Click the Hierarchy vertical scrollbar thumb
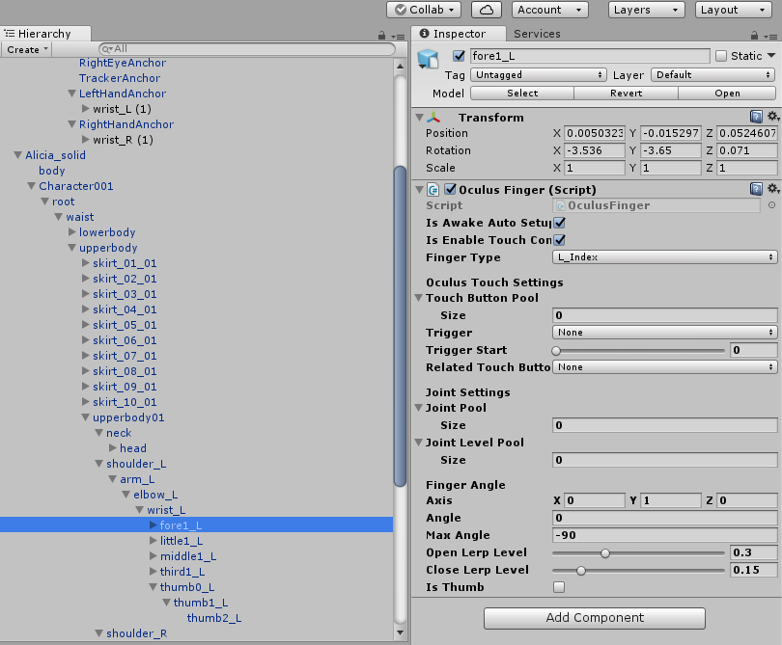 pyautogui.click(x=400, y=326)
